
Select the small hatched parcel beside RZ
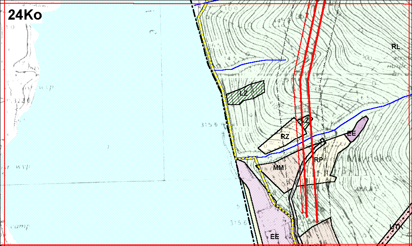pos(305,120)
